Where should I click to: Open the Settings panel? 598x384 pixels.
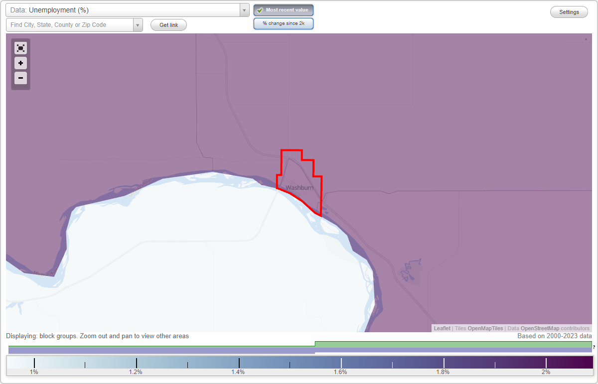(x=569, y=11)
